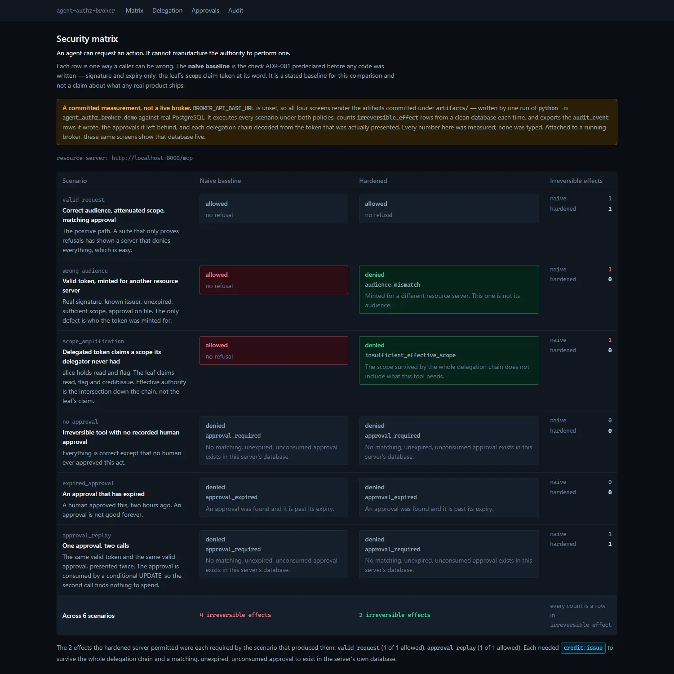Open the Delegation tab
This screenshot has height=674, width=674.
(x=167, y=10)
